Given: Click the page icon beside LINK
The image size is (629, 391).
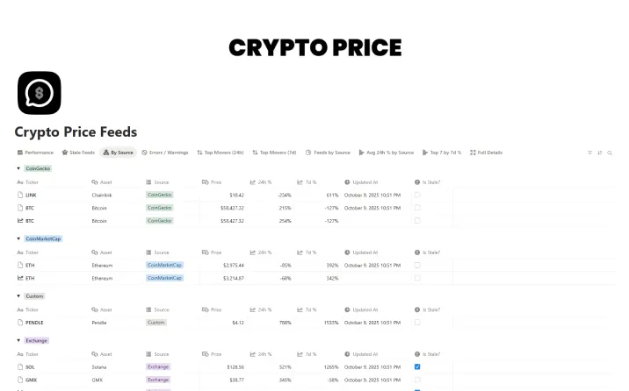Looking at the screenshot, I should point(19,195).
